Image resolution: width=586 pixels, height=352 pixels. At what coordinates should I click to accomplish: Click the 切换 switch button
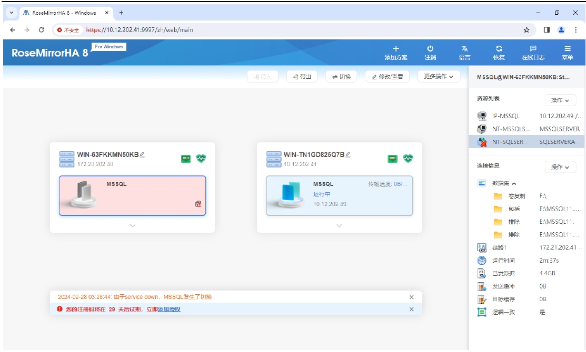(x=341, y=76)
